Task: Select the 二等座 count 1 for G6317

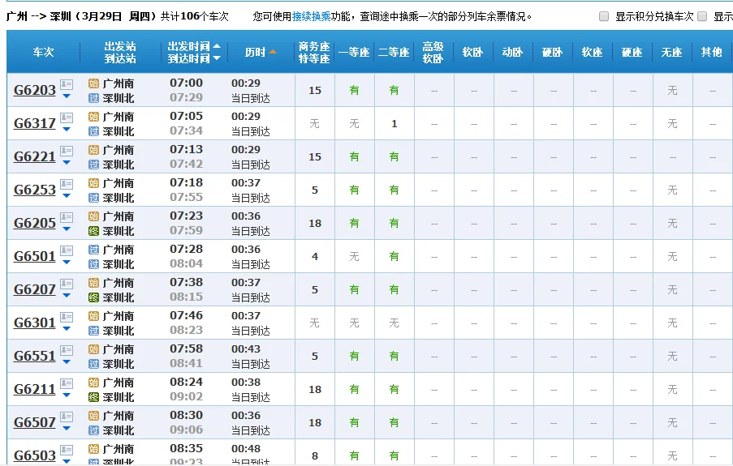Action: 394,124
